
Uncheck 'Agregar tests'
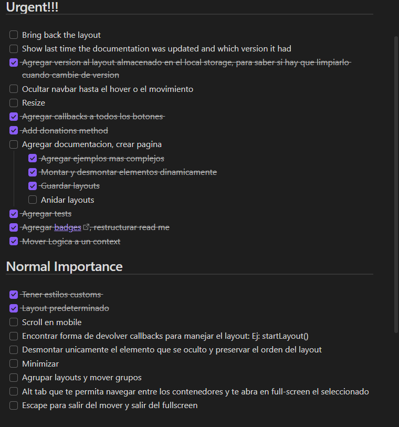[13, 213]
